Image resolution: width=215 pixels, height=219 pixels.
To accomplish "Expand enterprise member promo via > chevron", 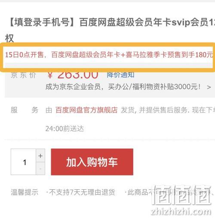I will coord(209,87).
